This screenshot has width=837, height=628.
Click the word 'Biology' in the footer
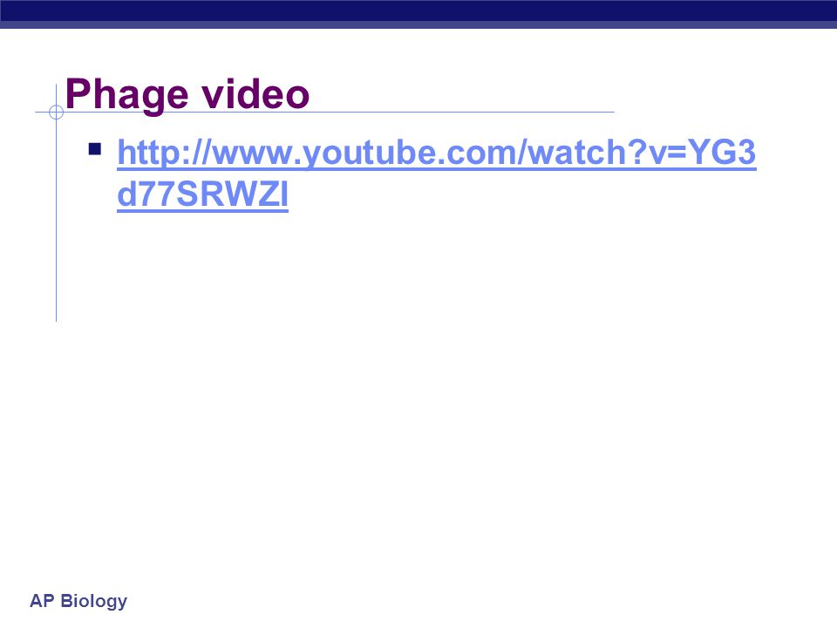[x=94, y=601]
